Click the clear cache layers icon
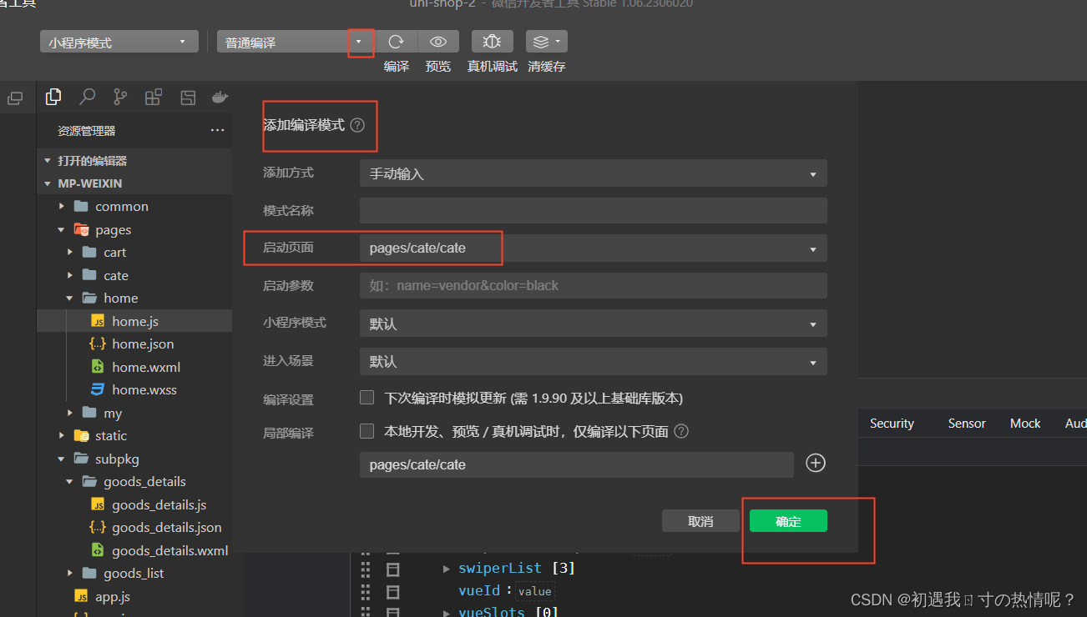This screenshot has height=617, width=1087. click(x=541, y=42)
